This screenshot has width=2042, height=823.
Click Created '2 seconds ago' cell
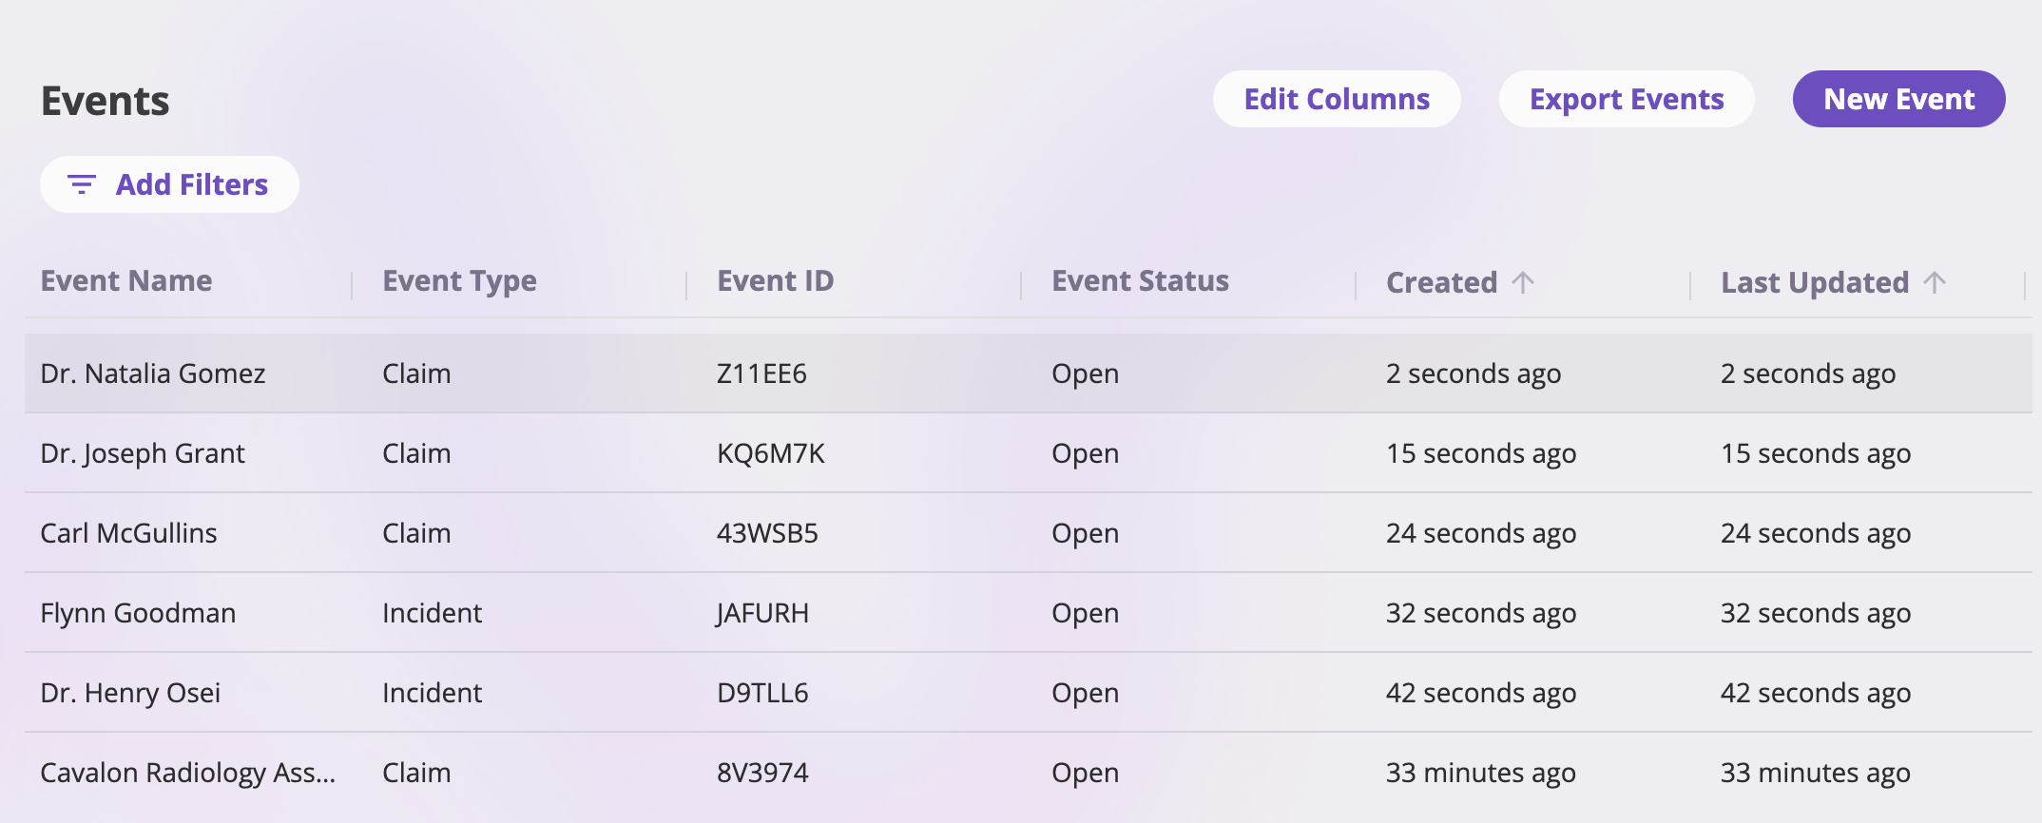pyautogui.click(x=1474, y=374)
